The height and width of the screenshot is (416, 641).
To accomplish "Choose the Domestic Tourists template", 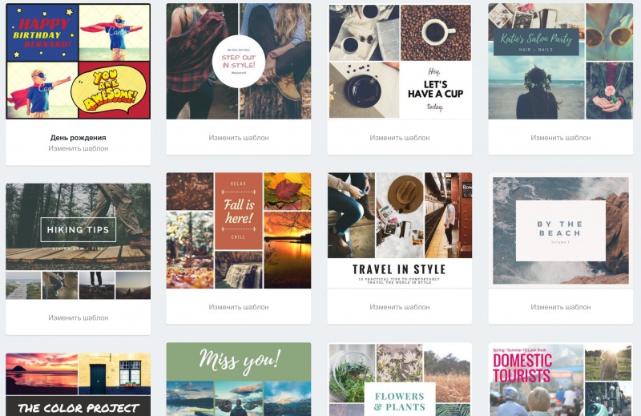I will tap(560, 379).
